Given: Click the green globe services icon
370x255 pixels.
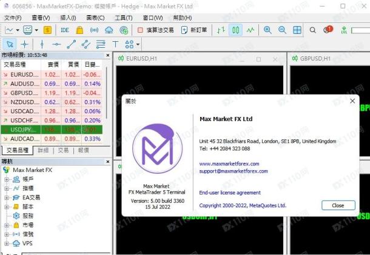Looking at the screenshot, I should (124, 30).
